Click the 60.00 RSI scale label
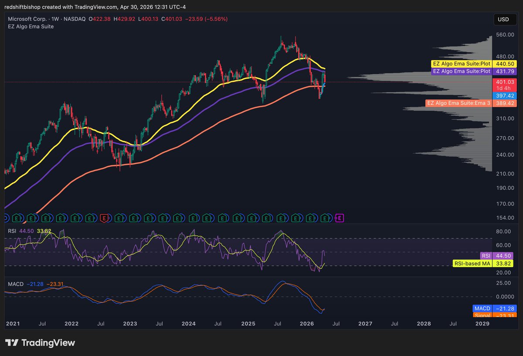The height and width of the screenshot is (356, 523). tap(504, 245)
